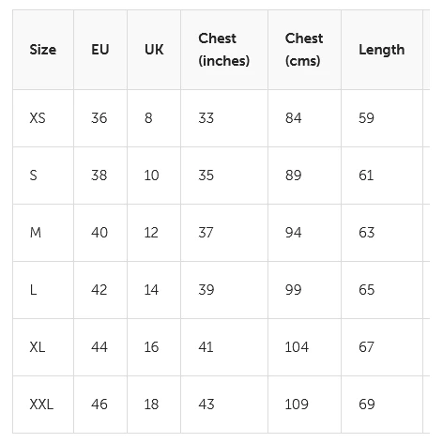Viewport: 443px width, 443px height.
Task: Select the S size cell
Action: (x=43, y=176)
